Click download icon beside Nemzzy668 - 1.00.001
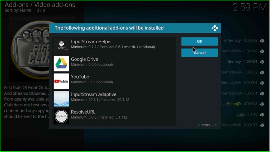The image size is (270, 152). 262,93
